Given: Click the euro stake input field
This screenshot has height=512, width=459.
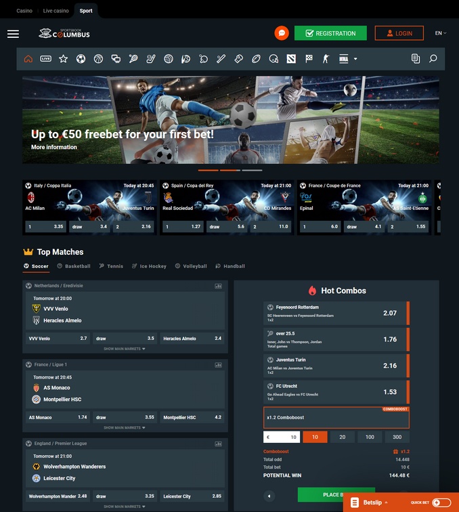Looking at the screenshot, I should [282, 437].
